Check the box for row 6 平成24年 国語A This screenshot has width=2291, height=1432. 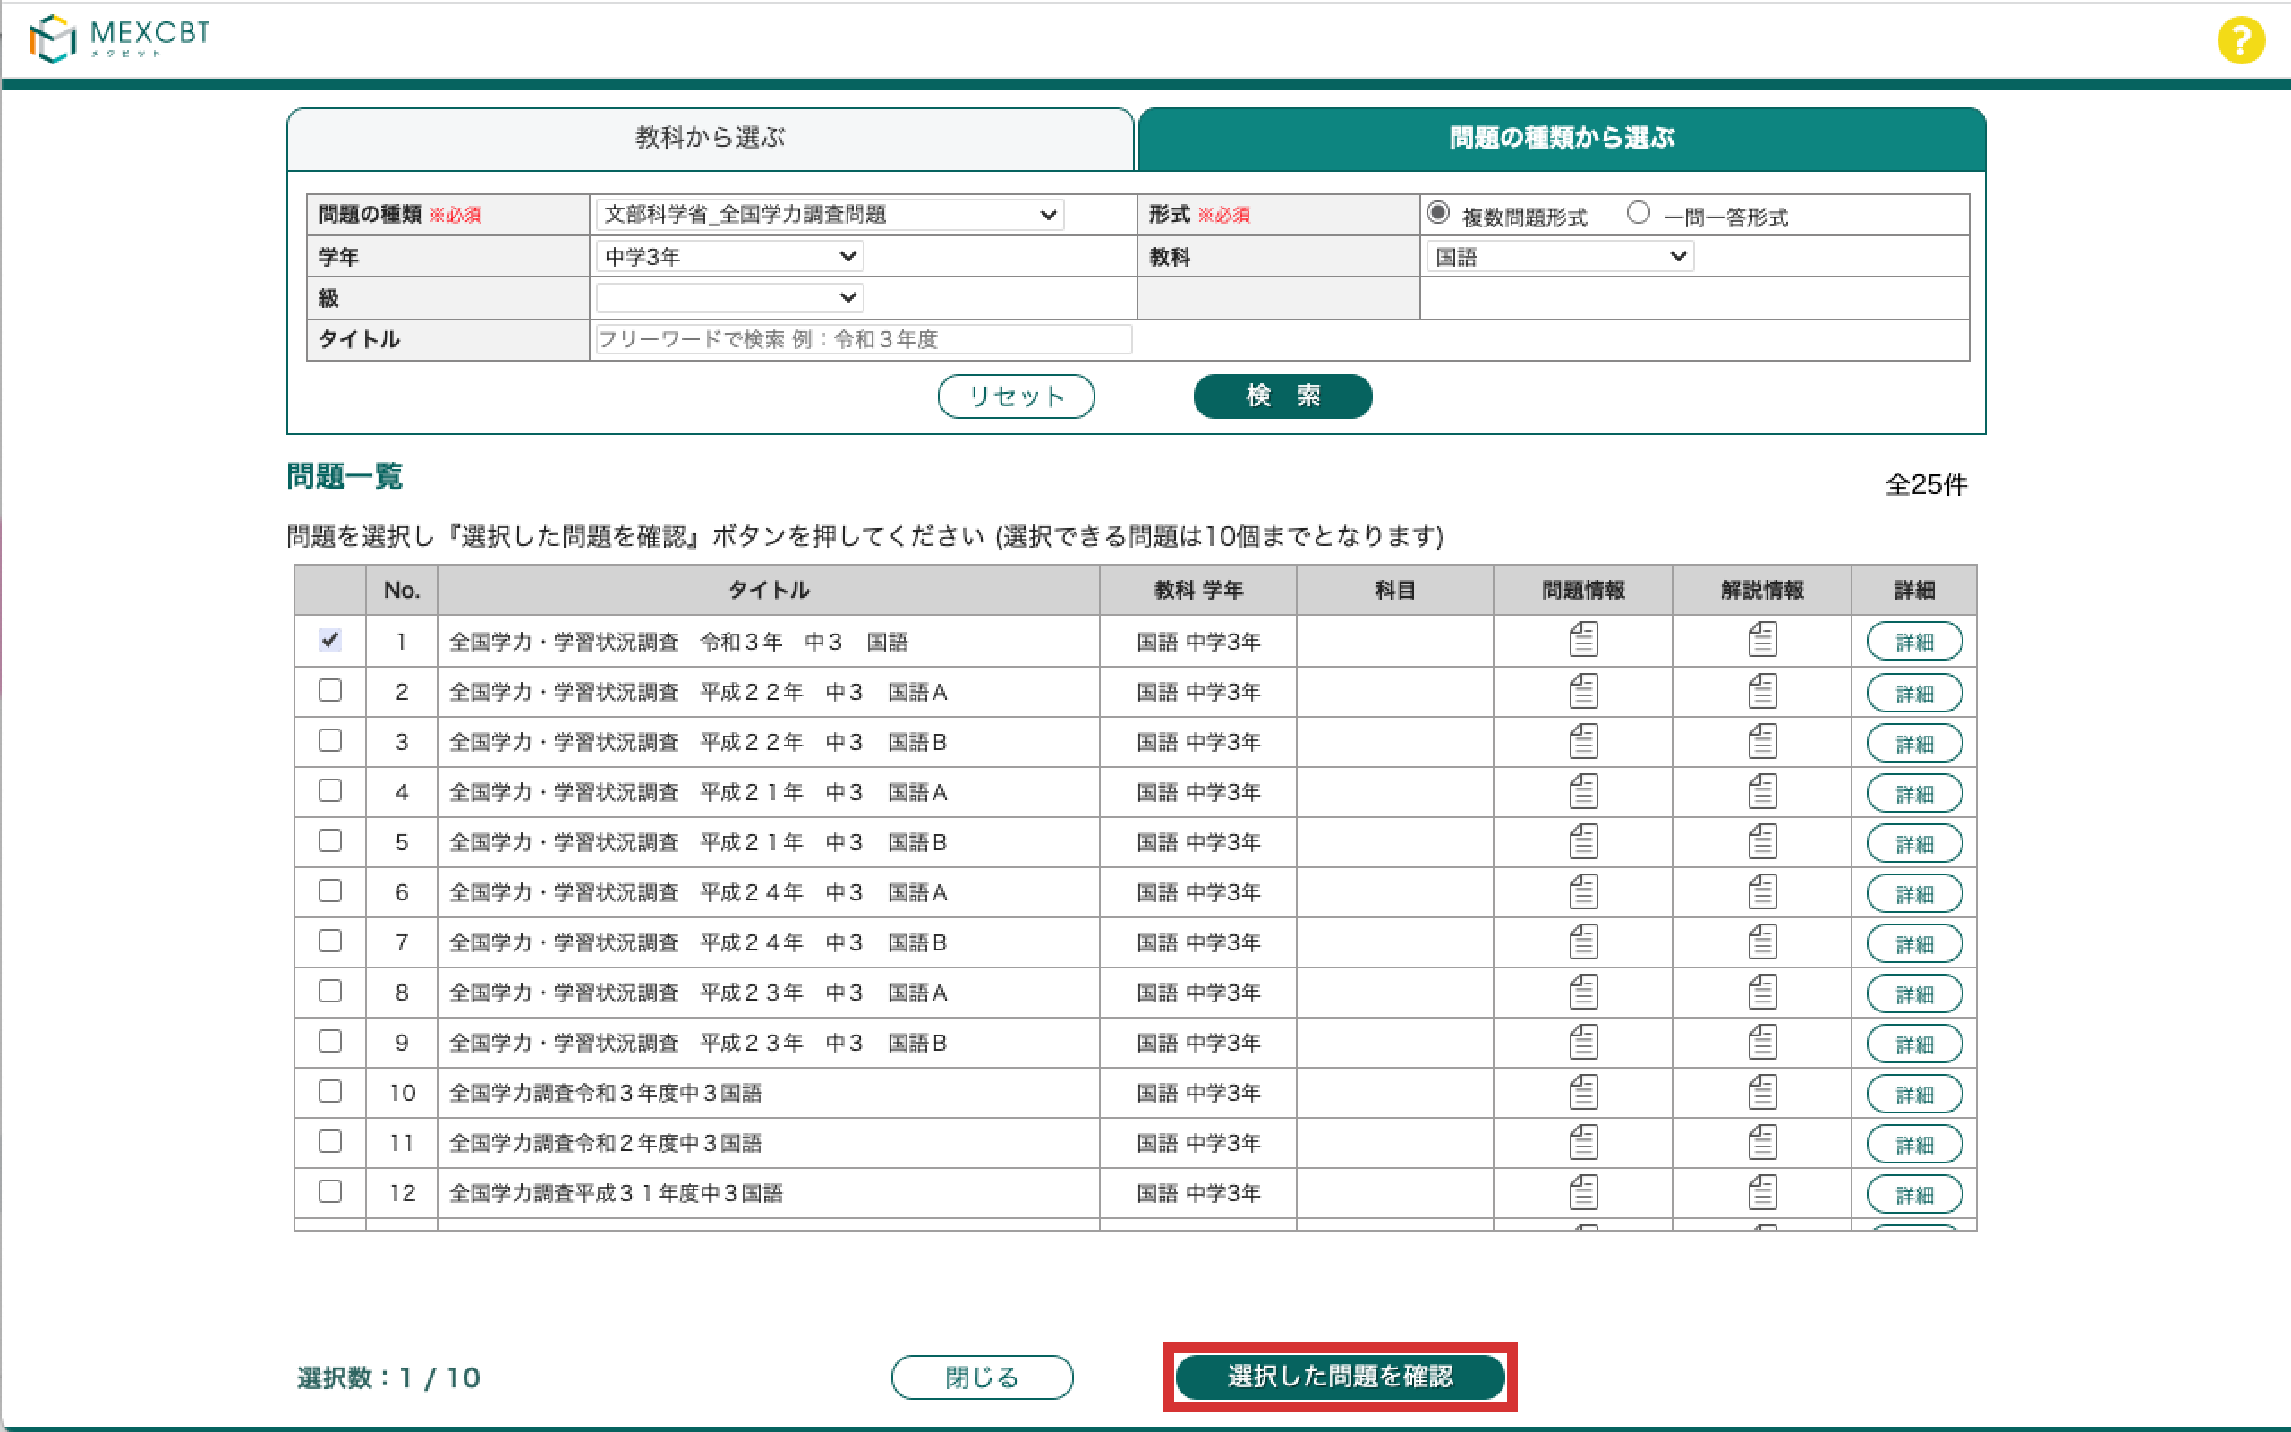[x=329, y=891]
